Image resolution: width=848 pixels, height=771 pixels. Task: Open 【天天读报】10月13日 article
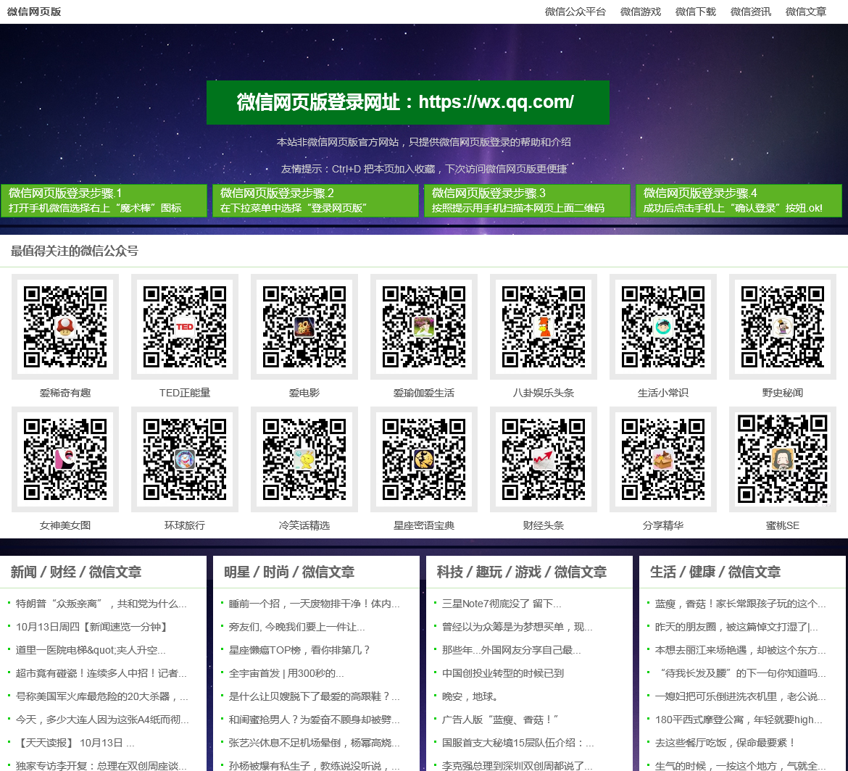75,743
